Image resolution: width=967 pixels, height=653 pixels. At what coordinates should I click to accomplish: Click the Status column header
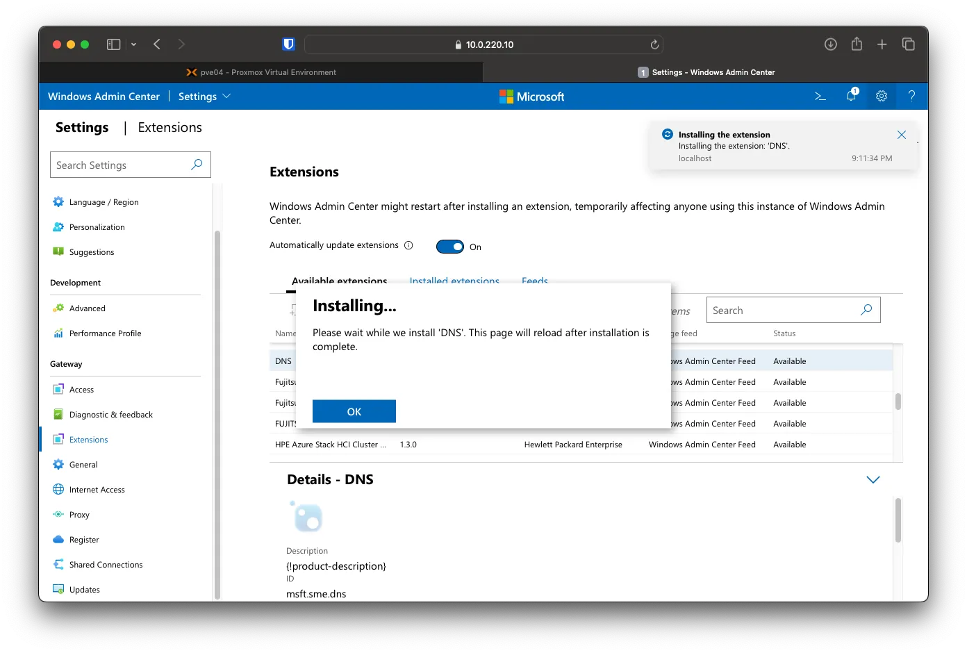pos(784,333)
